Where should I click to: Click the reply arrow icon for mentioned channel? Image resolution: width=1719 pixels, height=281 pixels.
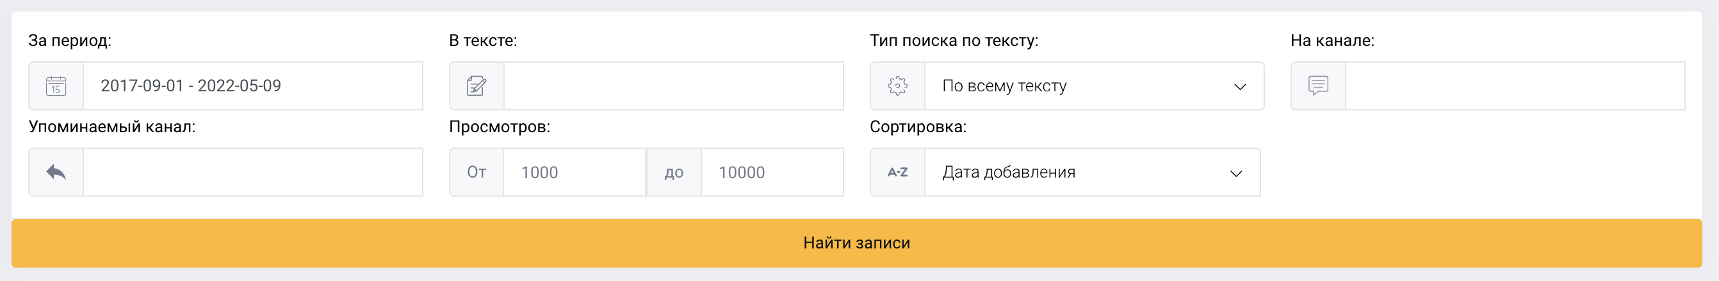coord(56,172)
